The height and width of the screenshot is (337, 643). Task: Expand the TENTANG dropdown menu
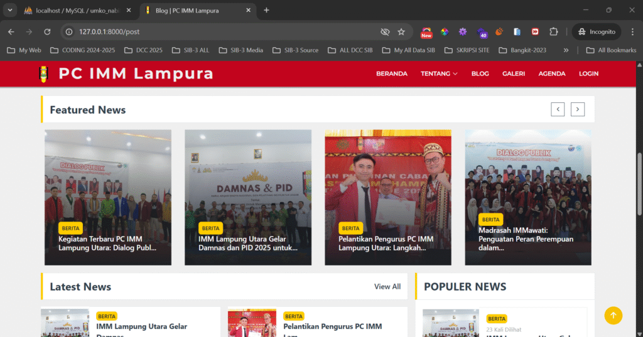pyautogui.click(x=439, y=74)
